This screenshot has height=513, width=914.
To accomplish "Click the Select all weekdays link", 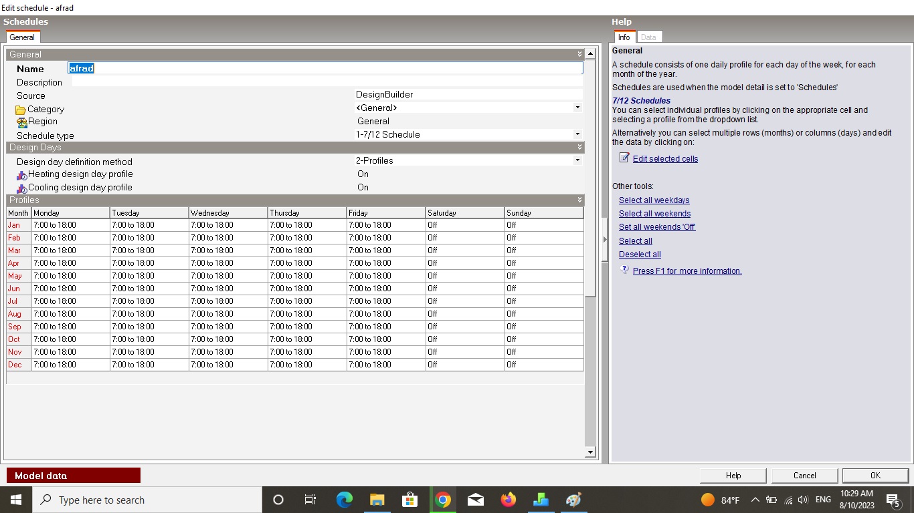I will coord(654,200).
